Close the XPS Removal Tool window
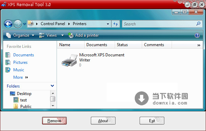 point(202,5)
